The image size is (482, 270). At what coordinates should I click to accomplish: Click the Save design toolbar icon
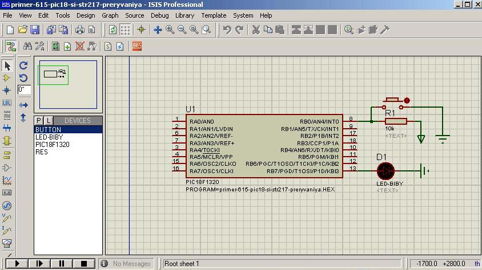pos(35,30)
